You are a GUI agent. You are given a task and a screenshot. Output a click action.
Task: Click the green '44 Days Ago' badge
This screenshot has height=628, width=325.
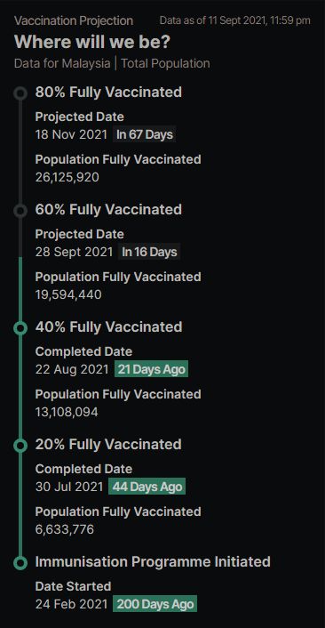click(147, 487)
